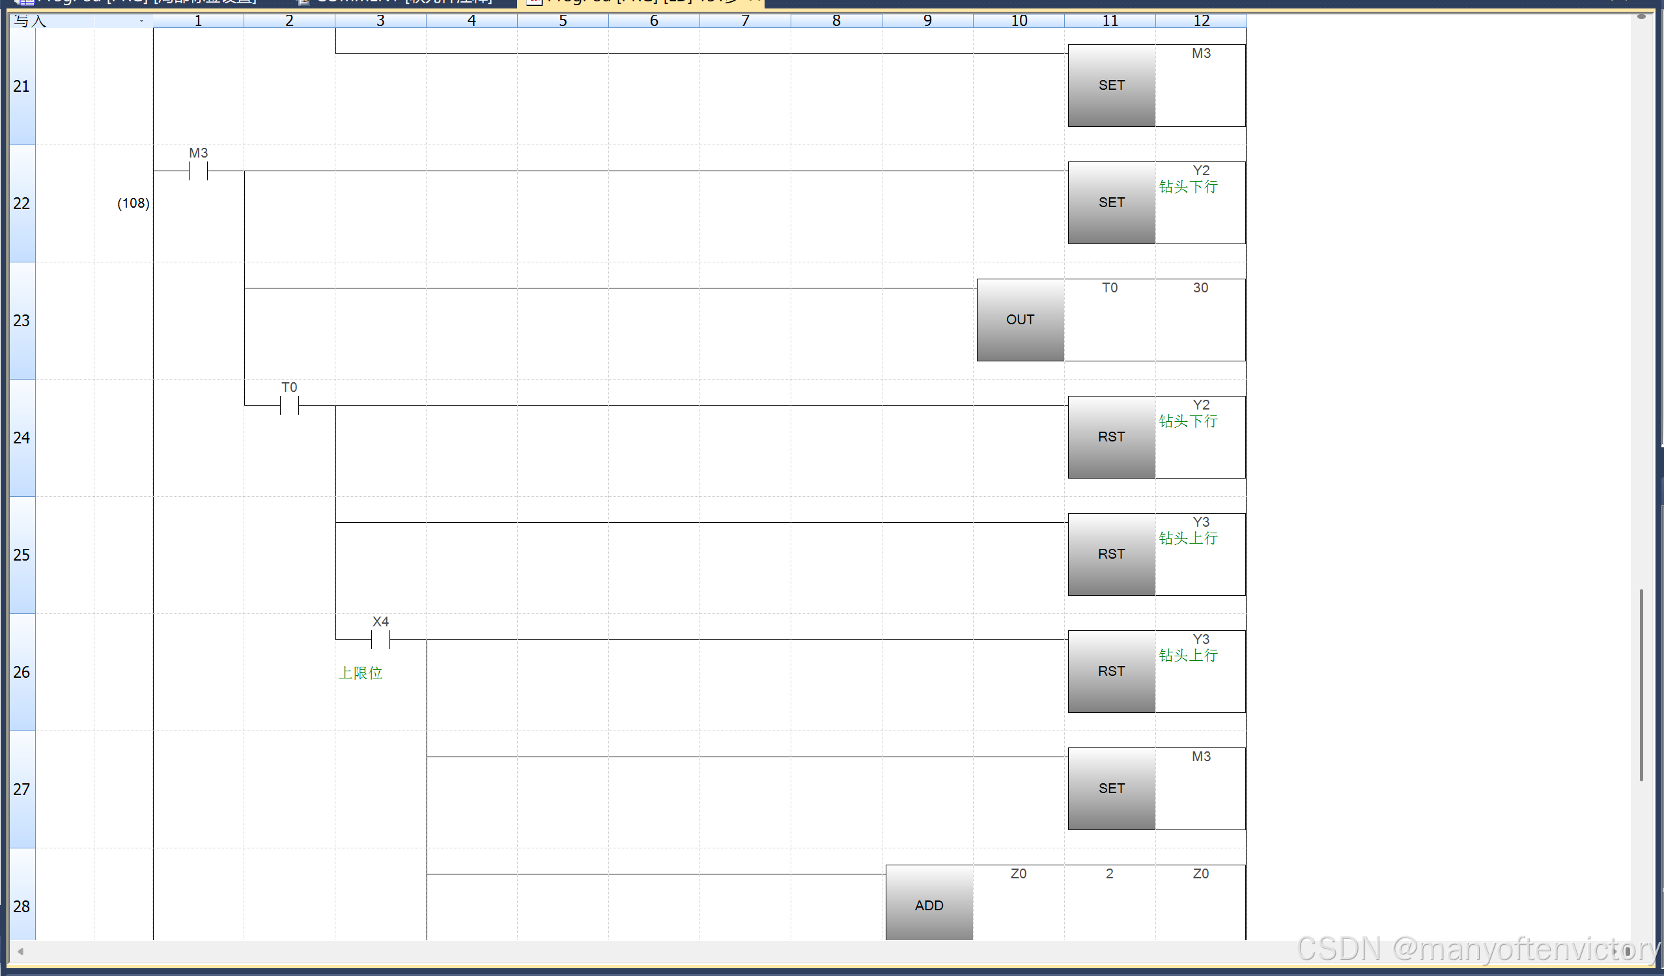Select row header 21
Viewport: 1664px width, 976px height.
21,87
